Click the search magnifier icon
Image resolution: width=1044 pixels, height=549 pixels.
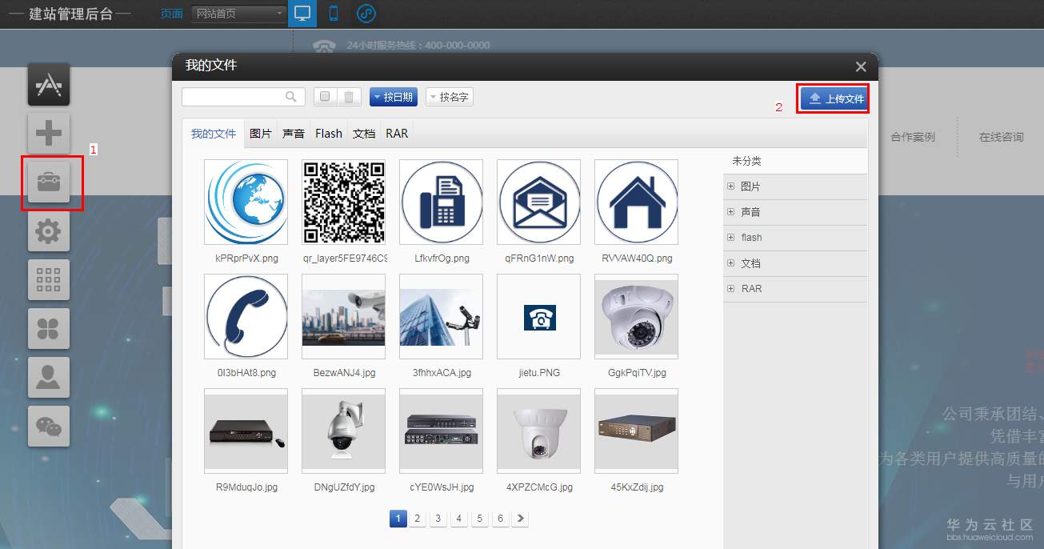click(291, 97)
